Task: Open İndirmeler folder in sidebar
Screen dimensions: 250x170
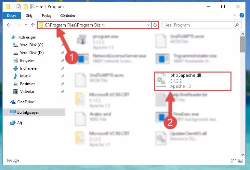Action: click(25, 68)
